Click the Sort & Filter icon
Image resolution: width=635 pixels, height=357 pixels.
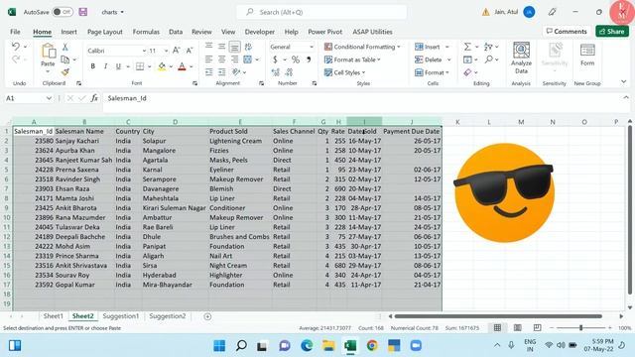tap(488, 47)
